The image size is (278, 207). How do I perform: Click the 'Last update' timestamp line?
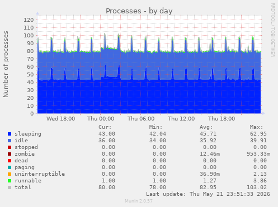[208, 194]
